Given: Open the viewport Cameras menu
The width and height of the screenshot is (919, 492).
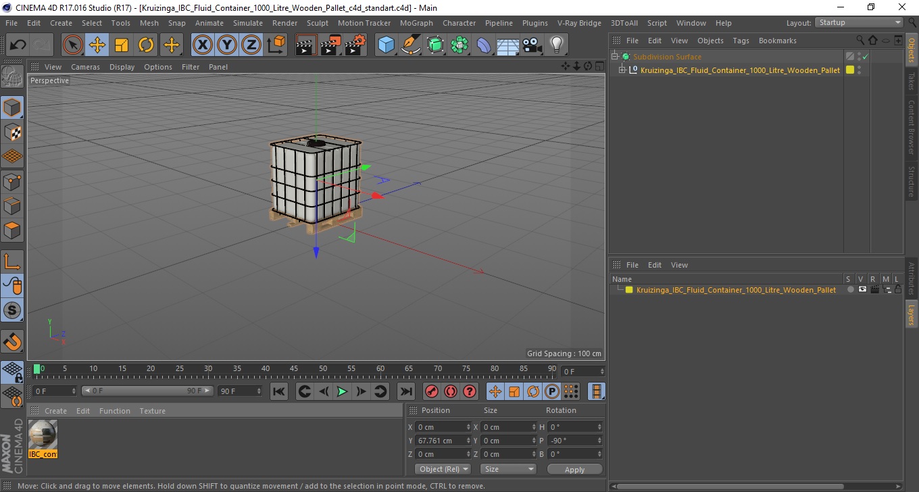Looking at the screenshot, I should 85,67.
